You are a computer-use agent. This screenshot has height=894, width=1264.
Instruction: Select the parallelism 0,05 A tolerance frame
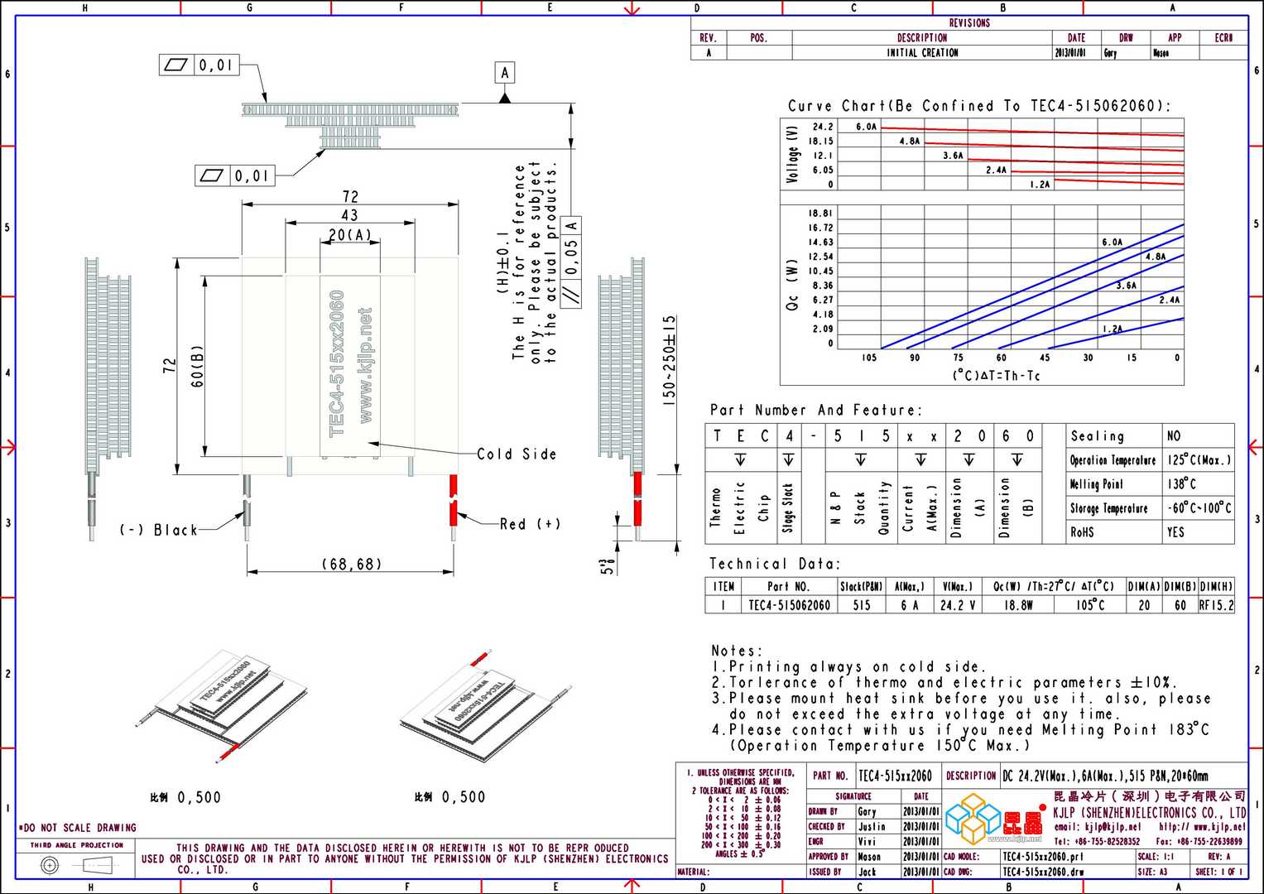pyautogui.click(x=571, y=262)
